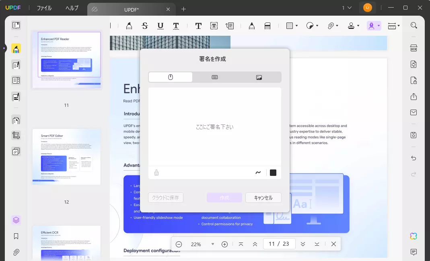Image resolution: width=430 pixels, height=261 pixels.
Task: Select the strikethrough tool
Action: click(x=145, y=26)
